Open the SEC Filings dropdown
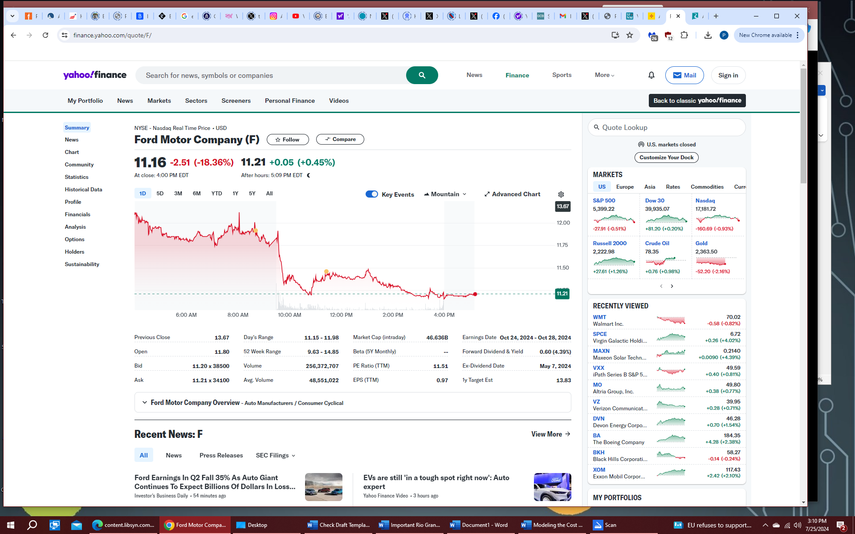The height and width of the screenshot is (534, 855). point(275,455)
